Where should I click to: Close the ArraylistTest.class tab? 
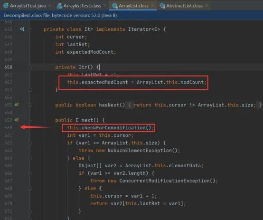[105, 6]
